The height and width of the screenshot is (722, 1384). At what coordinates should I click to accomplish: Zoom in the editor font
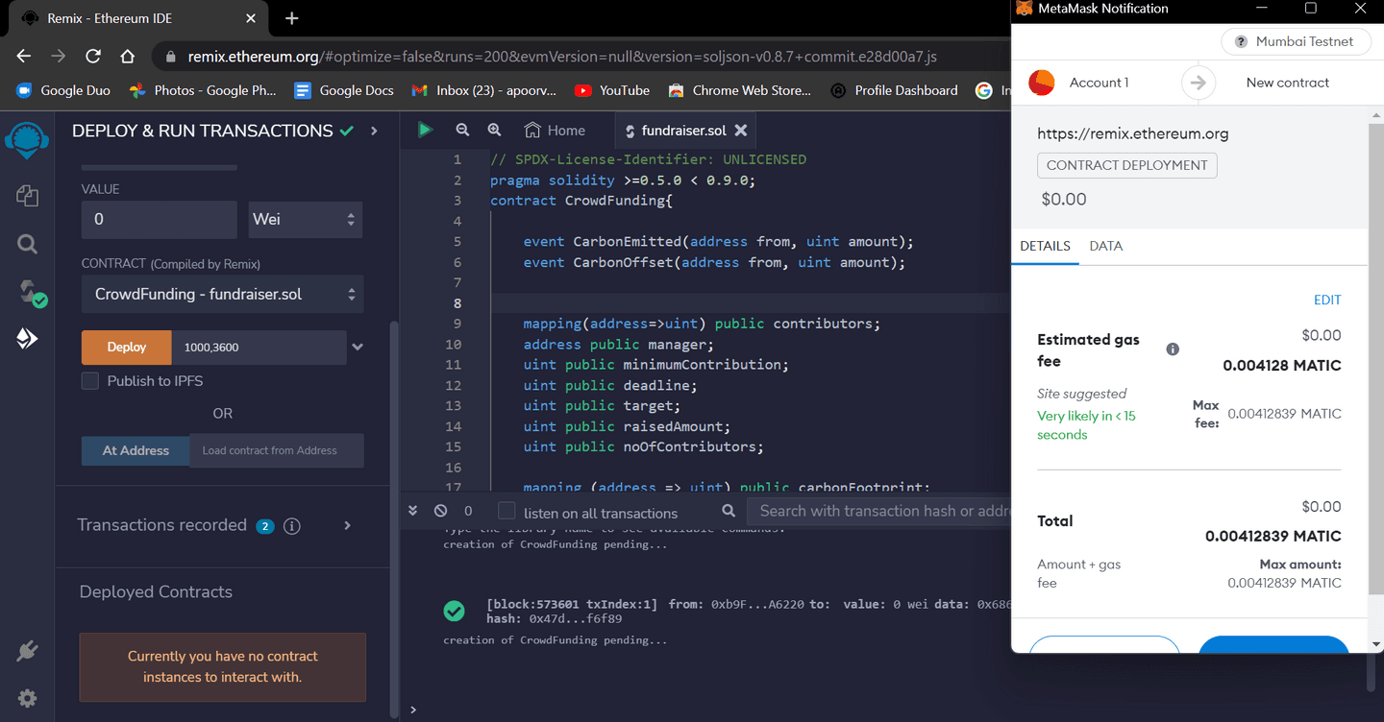[x=494, y=131]
